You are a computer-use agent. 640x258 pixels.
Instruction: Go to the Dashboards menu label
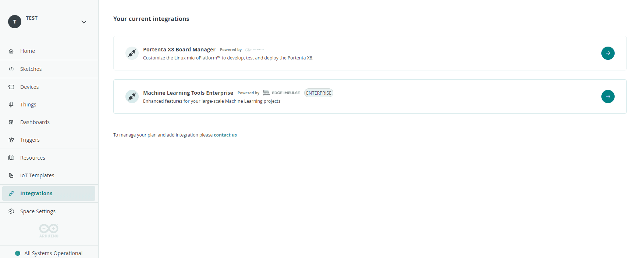pos(35,122)
